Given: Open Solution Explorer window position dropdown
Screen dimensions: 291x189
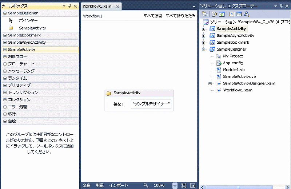Looking at the screenshot, I should click(x=276, y=6).
